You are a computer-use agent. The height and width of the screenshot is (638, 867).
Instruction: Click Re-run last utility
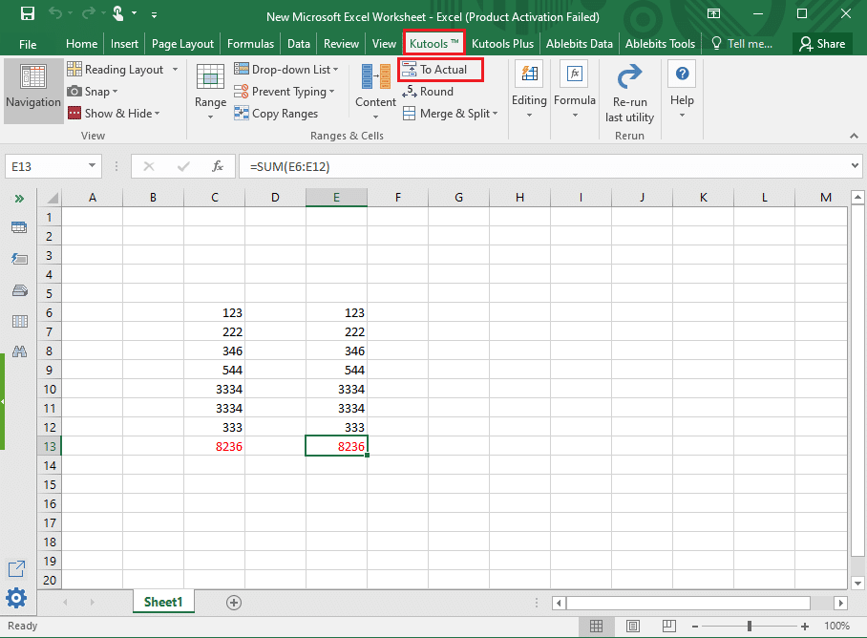pyautogui.click(x=629, y=94)
